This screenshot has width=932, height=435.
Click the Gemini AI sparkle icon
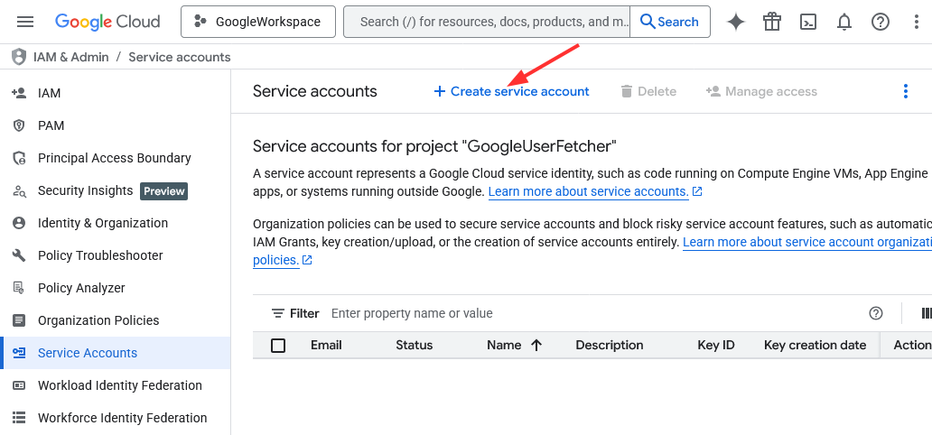[x=736, y=22]
